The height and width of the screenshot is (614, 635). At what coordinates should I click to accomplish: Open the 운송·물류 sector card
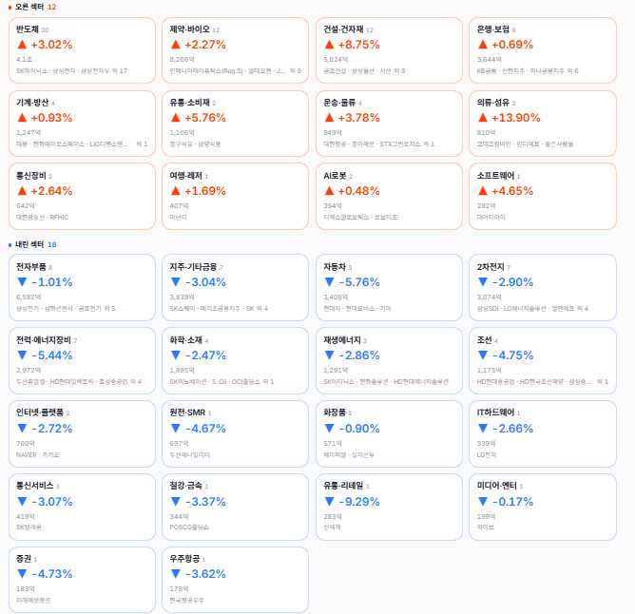click(x=389, y=124)
